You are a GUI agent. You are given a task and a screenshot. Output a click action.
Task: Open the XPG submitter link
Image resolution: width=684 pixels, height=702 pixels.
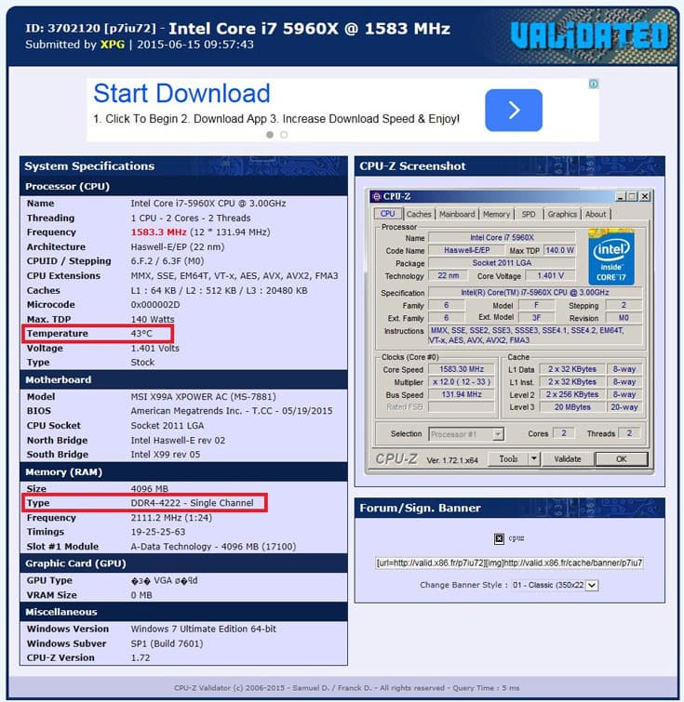coord(113,45)
